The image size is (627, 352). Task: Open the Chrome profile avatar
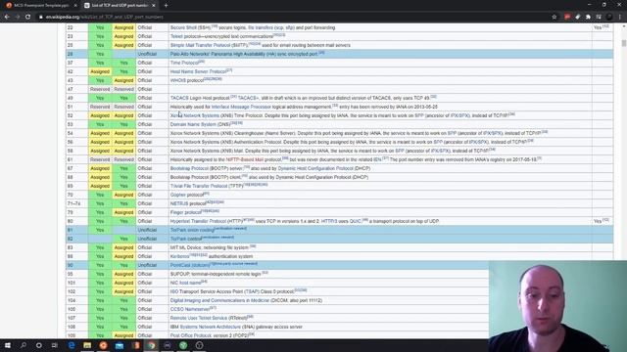point(609,17)
